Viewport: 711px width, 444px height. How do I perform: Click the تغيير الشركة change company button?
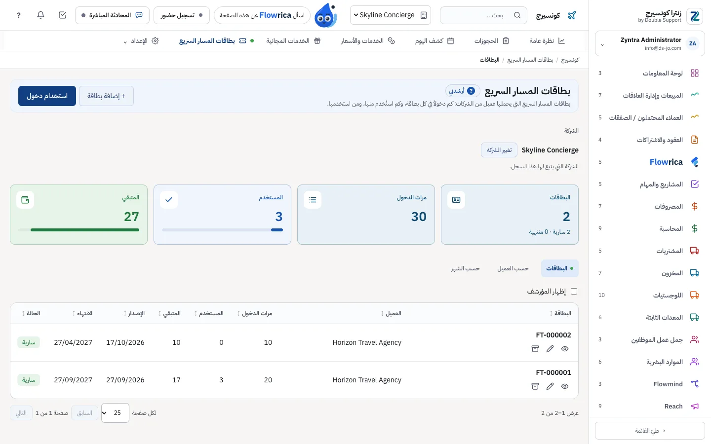pos(499,150)
